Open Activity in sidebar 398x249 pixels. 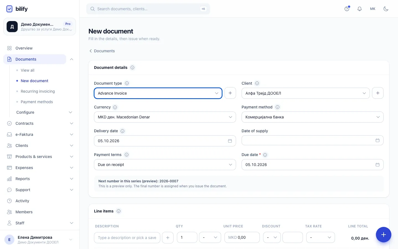pos(22,201)
